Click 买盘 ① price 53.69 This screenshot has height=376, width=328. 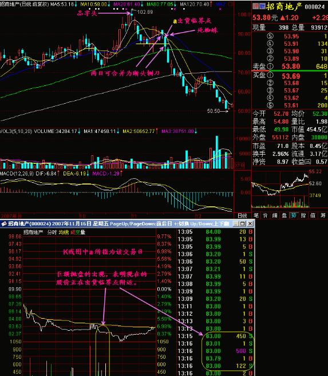291,76
